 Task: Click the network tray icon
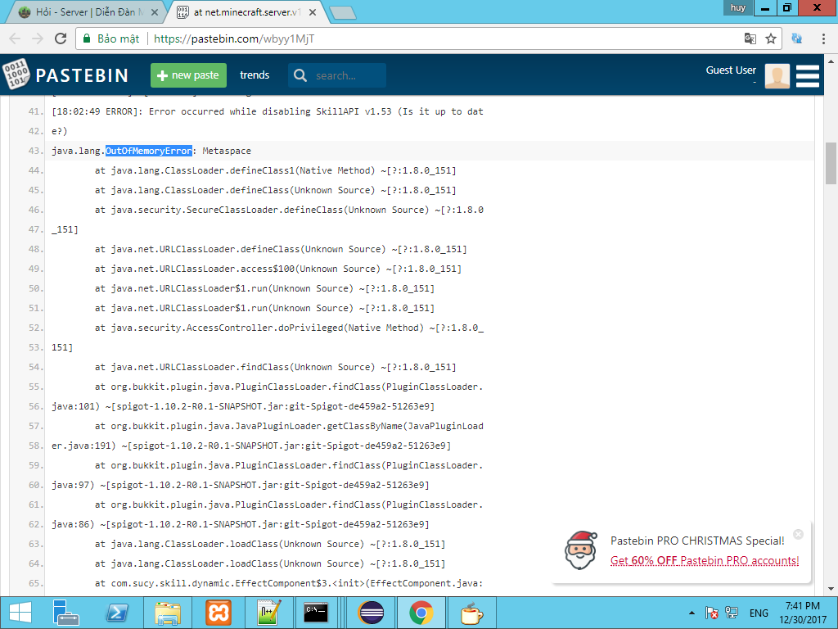(732, 613)
